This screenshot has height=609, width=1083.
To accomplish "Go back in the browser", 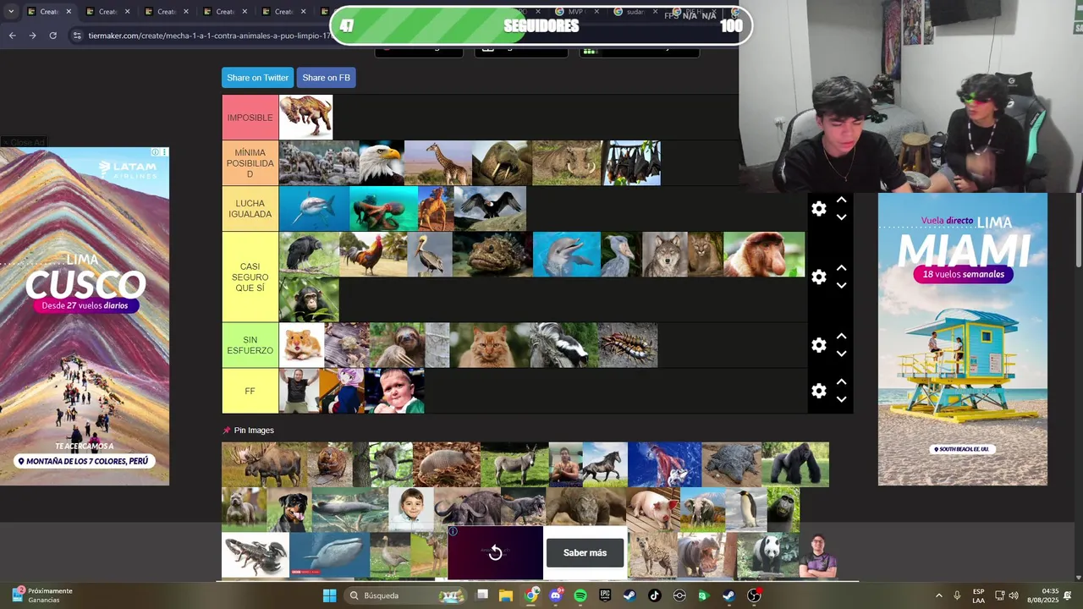I will click(12, 36).
